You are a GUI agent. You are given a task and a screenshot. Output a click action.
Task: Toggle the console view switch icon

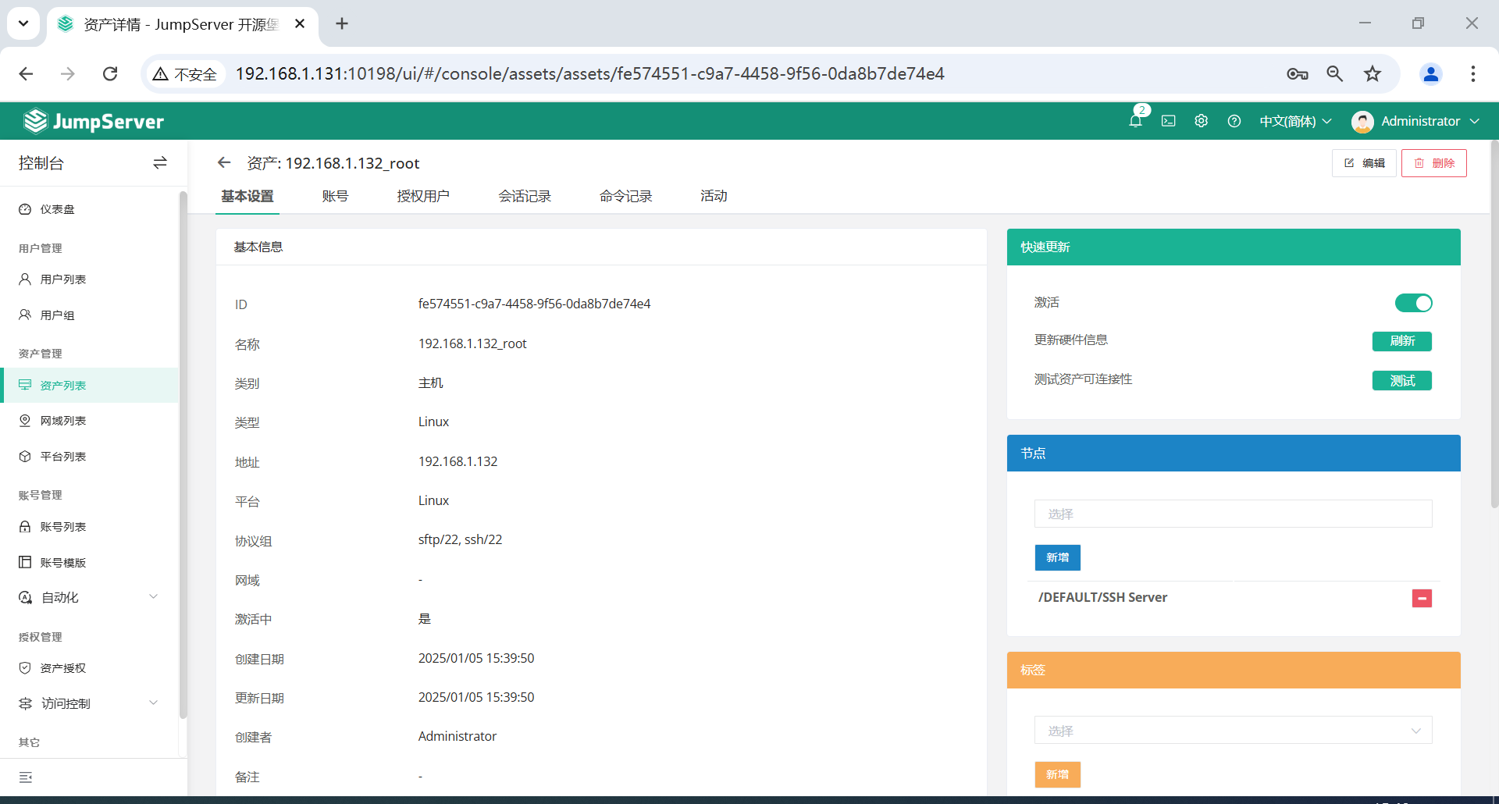pos(160,162)
